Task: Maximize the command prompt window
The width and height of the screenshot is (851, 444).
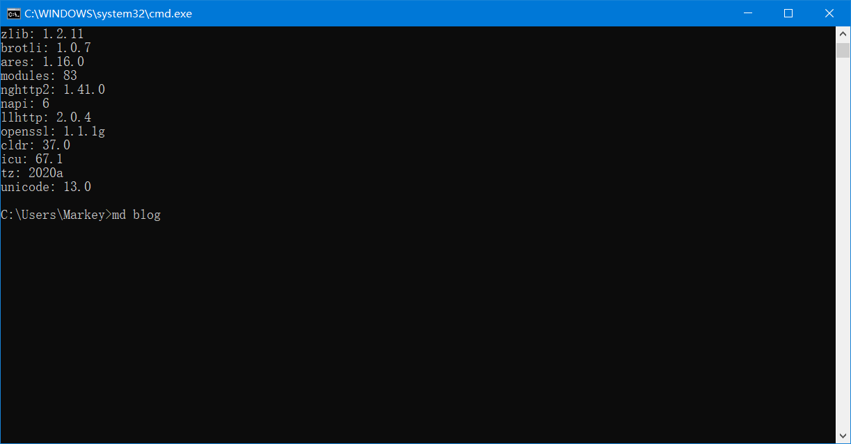Action: [x=788, y=13]
